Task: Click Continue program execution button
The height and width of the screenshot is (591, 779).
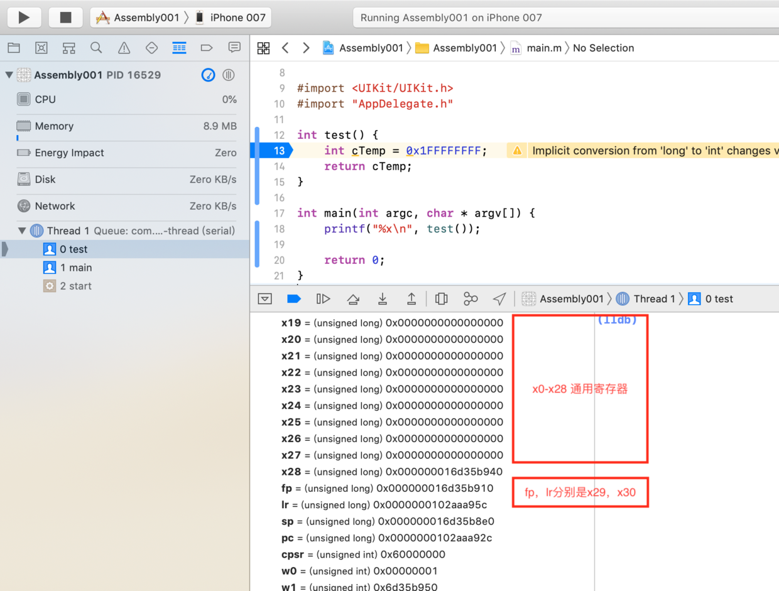Action: pyautogui.click(x=323, y=299)
